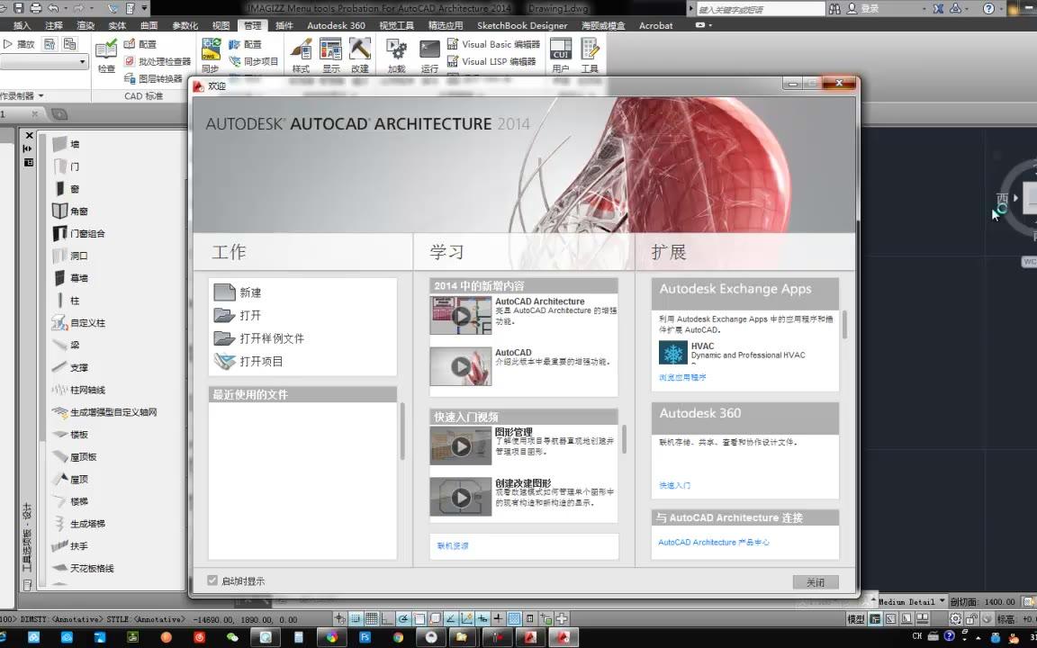The height and width of the screenshot is (648, 1037).
Task: Open the CUI editor in the ribbon
Action: 560,51
